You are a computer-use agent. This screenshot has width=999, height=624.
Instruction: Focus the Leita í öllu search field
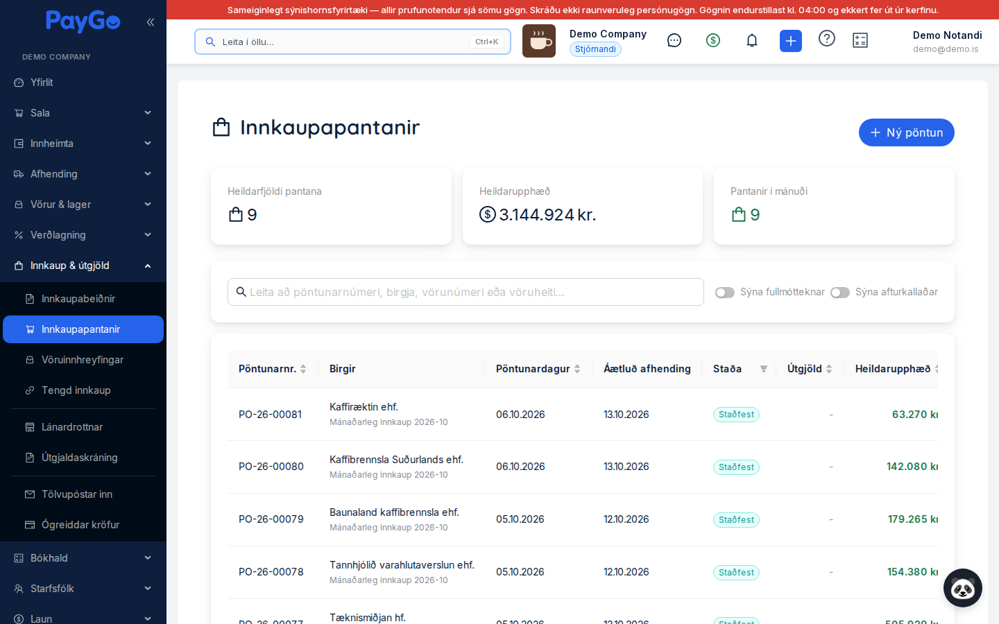coord(352,42)
